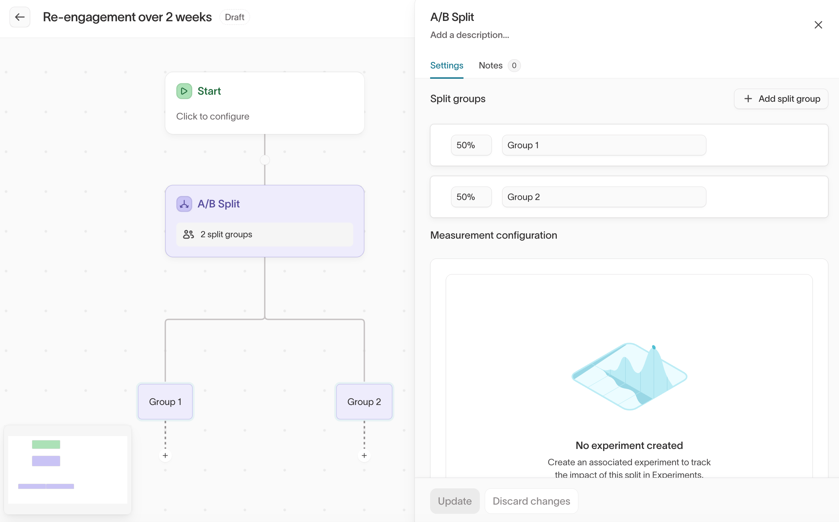Screen dimensions: 839x522
Task: Click the A/B Split panel heading
Action: (452, 17)
